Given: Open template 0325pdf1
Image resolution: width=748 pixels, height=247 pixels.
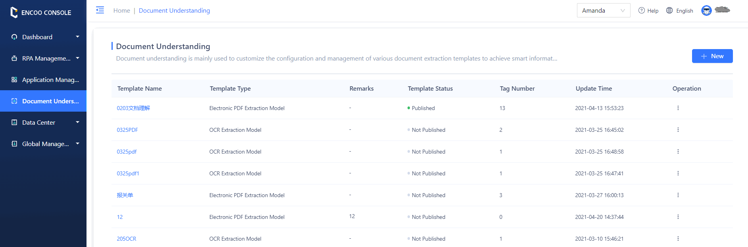Looking at the screenshot, I should 128,173.
